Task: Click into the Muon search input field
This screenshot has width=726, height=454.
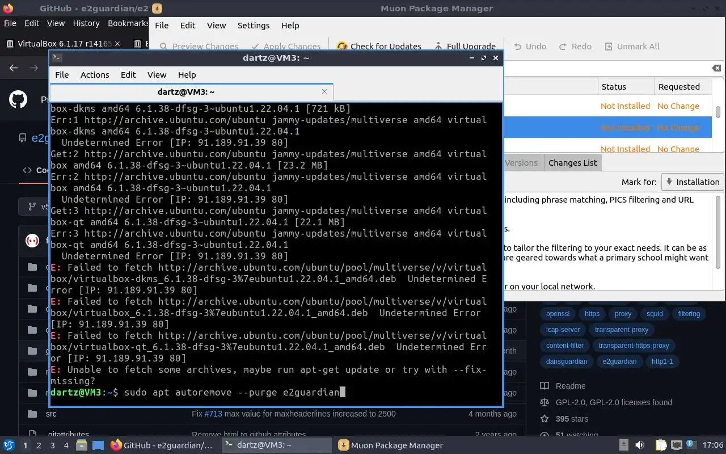Action: (606, 68)
